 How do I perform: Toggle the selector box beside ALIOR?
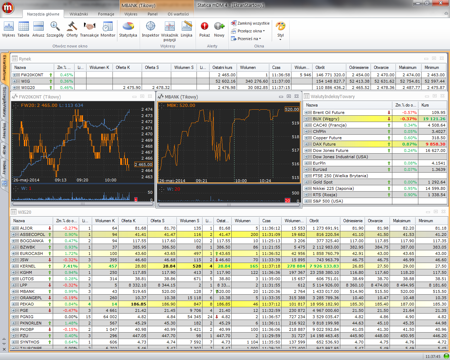[17, 228]
